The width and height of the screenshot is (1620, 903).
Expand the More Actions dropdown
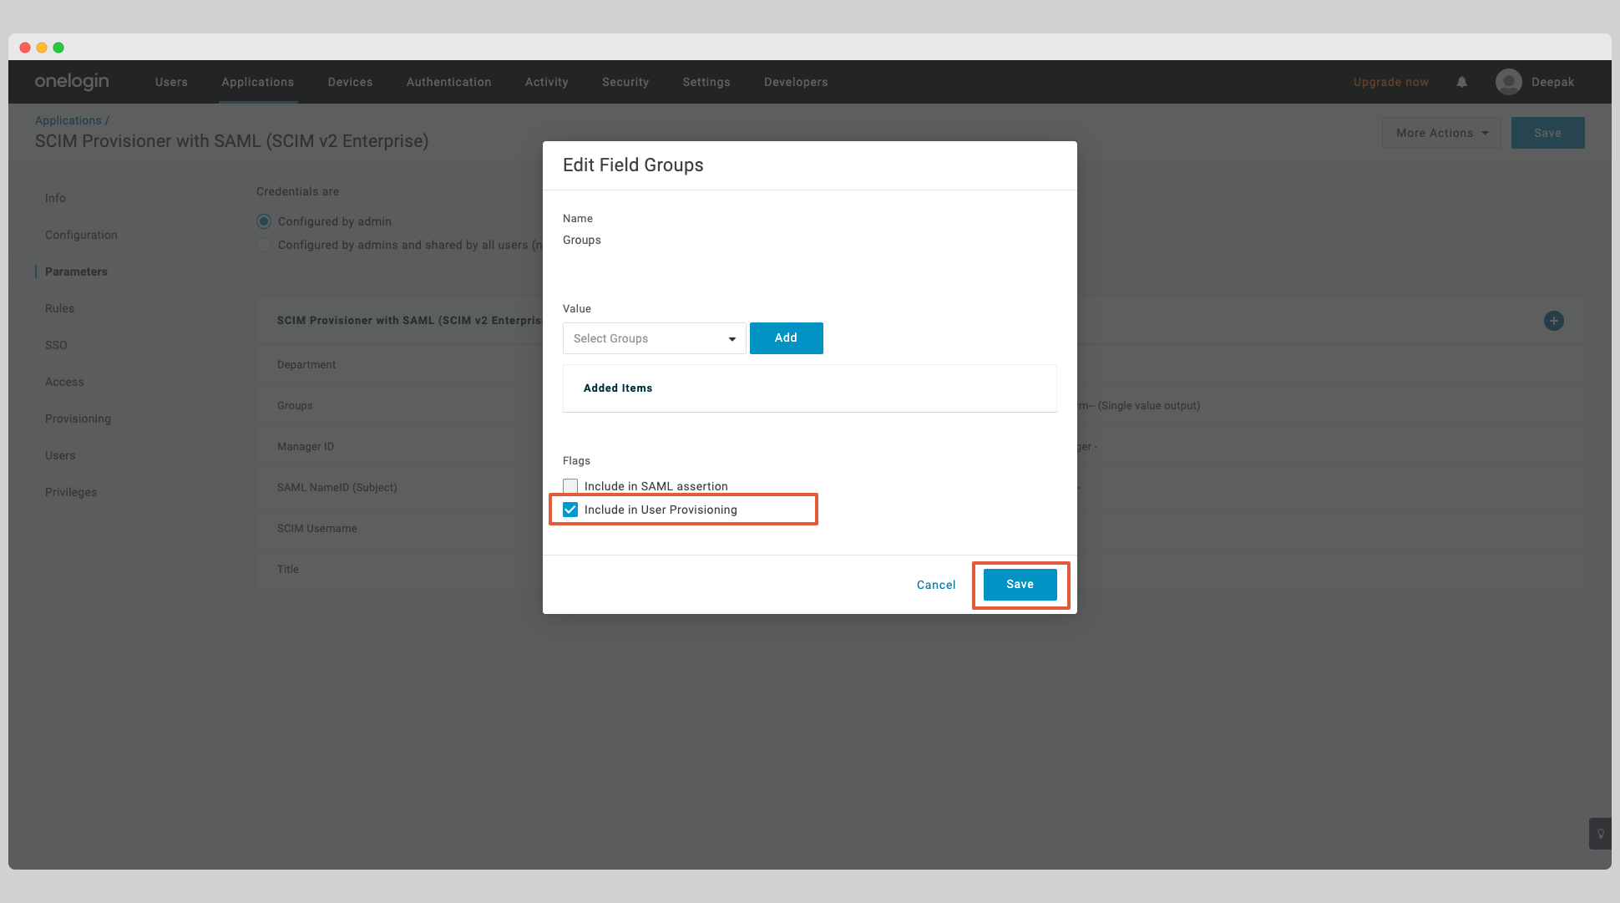coord(1441,132)
